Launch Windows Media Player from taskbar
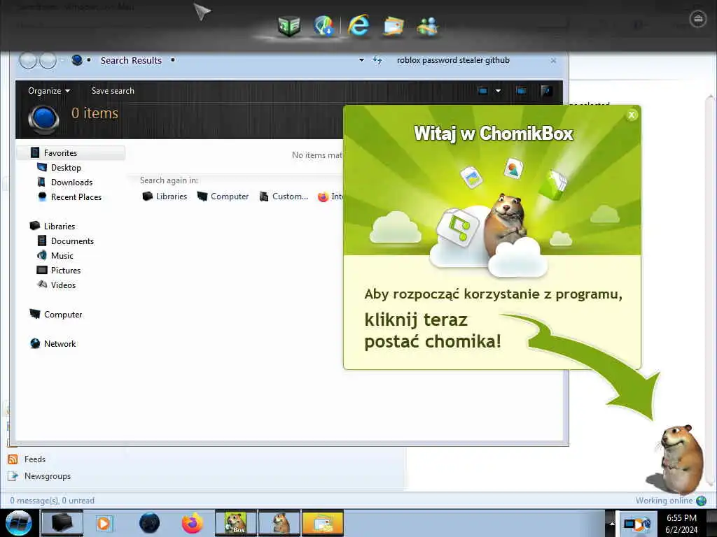 104,523
